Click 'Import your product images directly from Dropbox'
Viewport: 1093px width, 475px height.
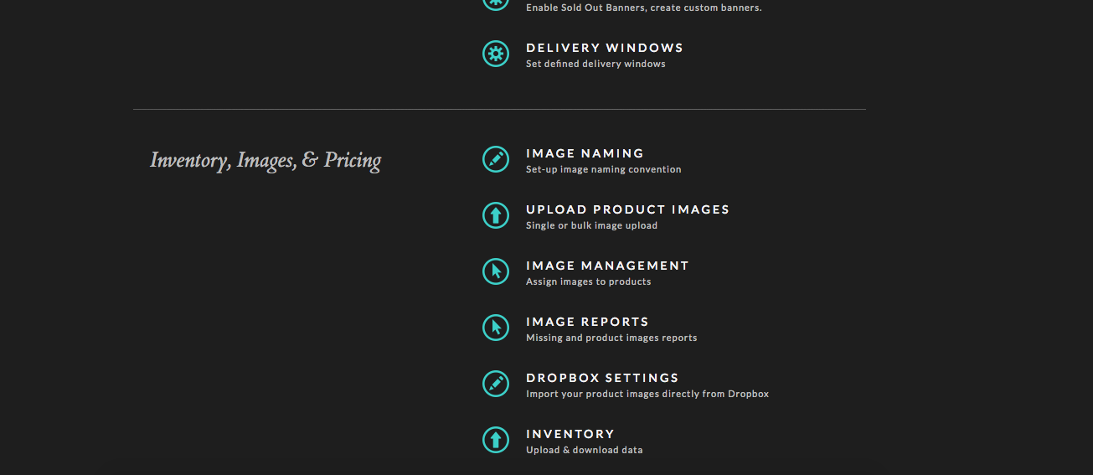pyautogui.click(x=647, y=394)
